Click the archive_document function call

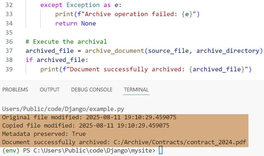pos(115,51)
